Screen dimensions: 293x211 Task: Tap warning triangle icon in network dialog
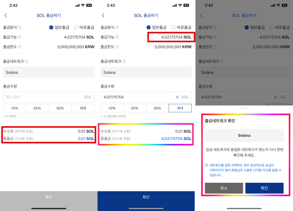coord(206,165)
